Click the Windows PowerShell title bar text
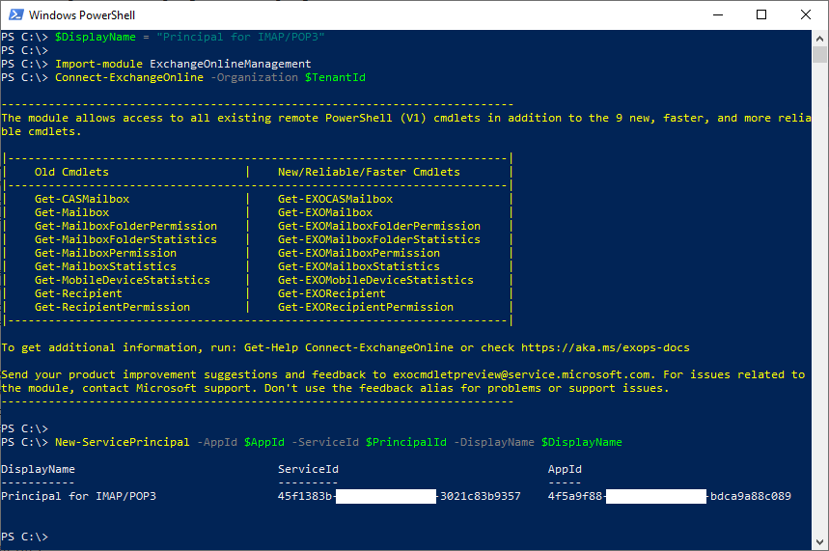The width and height of the screenshot is (829, 551). coord(82,15)
